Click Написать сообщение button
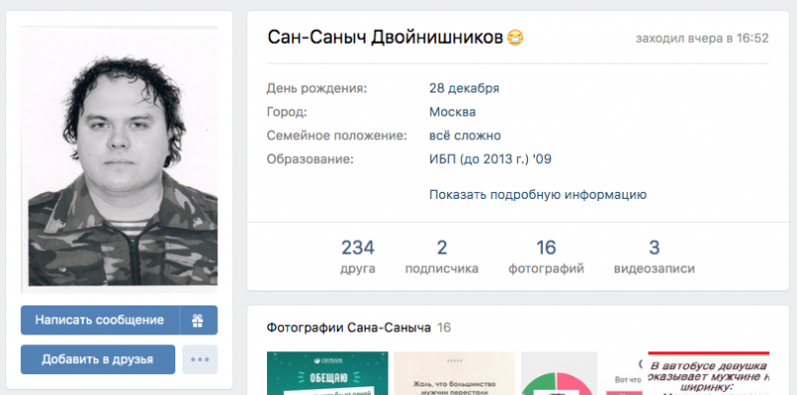The height and width of the screenshot is (395, 797). [x=100, y=319]
